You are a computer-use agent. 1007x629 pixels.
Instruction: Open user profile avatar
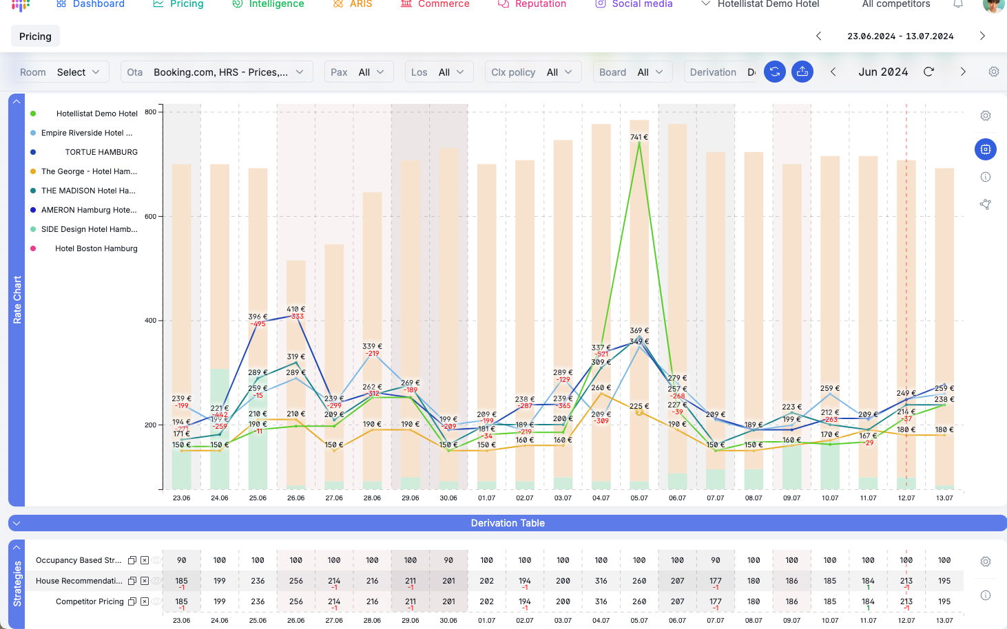coord(993,6)
